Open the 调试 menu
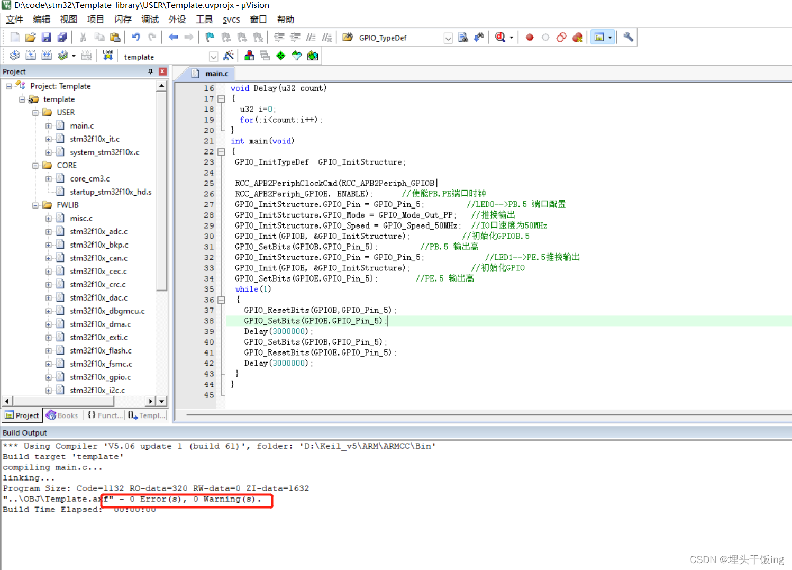Viewport: 792px width, 570px height. coord(150,20)
